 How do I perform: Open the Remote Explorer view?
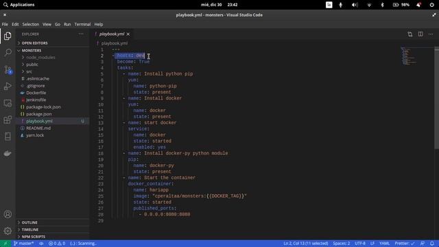click(8, 103)
